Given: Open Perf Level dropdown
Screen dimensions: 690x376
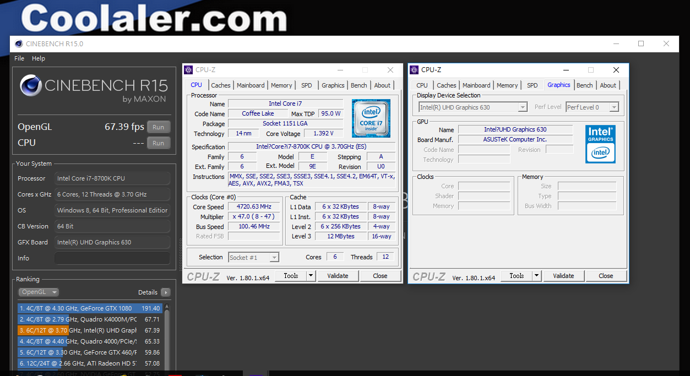Looking at the screenshot, I should pyautogui.click(x=593, y=107).
